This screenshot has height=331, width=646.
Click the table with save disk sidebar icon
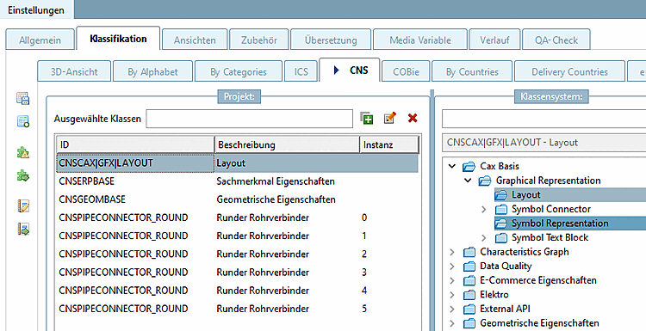coord(22,99)
